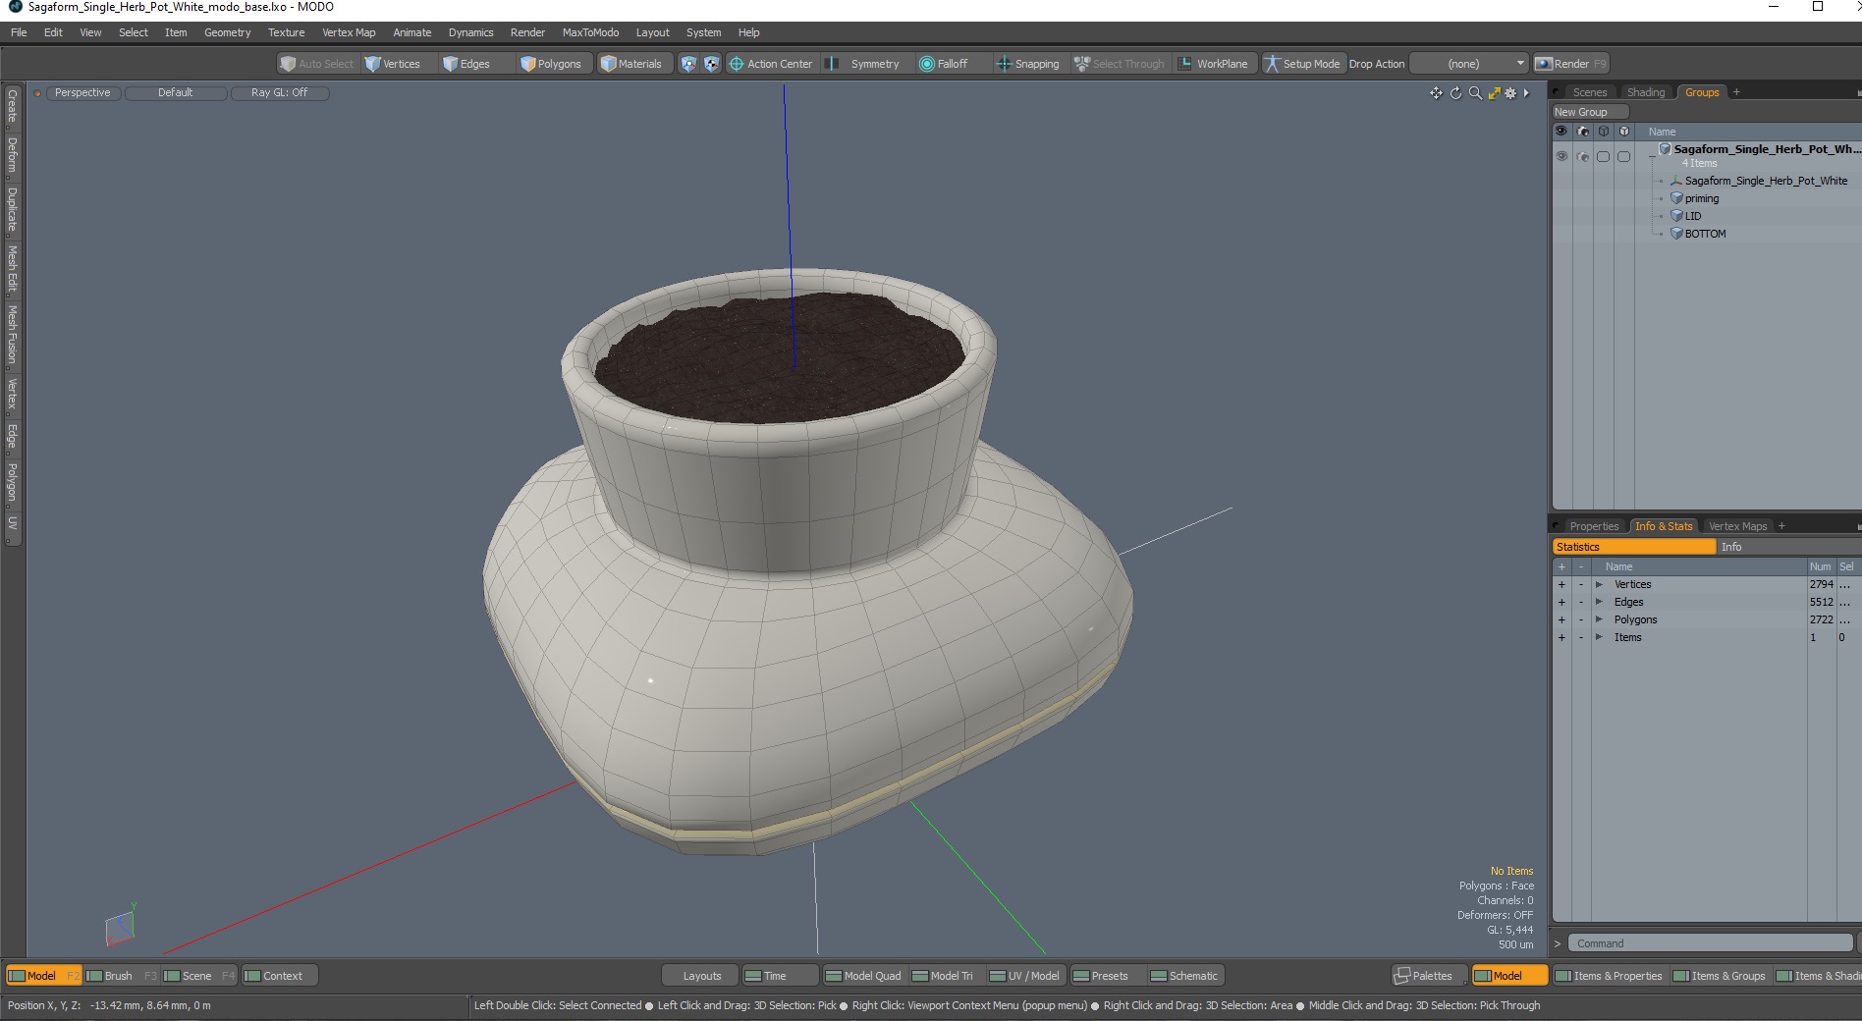Collapse the Sagaform_Single_Herb_Pot group tree

click(x=1652, y=157)
